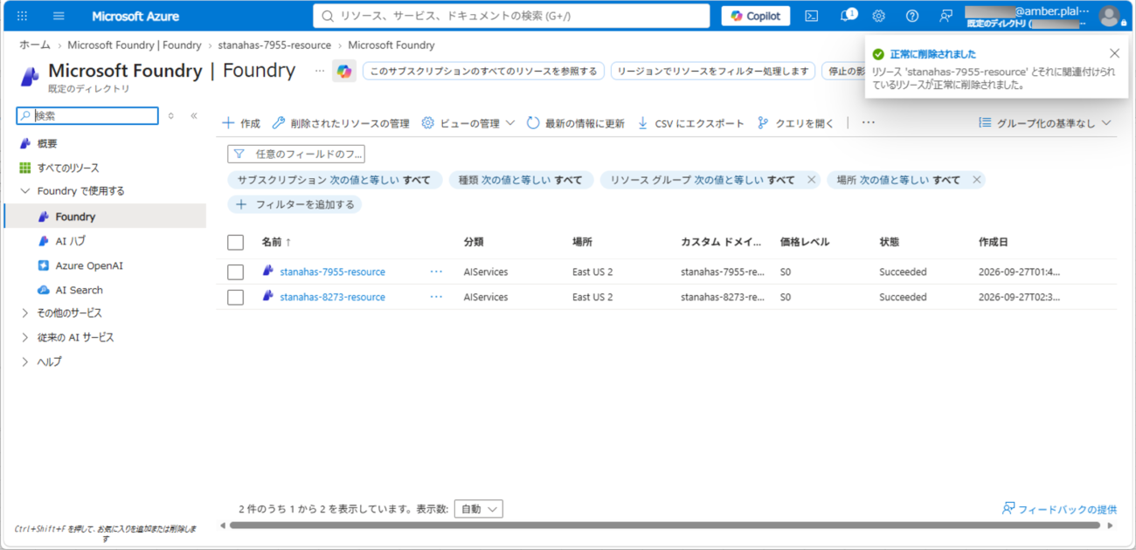Open Cloud Shell from the top bar

point(812,16)
